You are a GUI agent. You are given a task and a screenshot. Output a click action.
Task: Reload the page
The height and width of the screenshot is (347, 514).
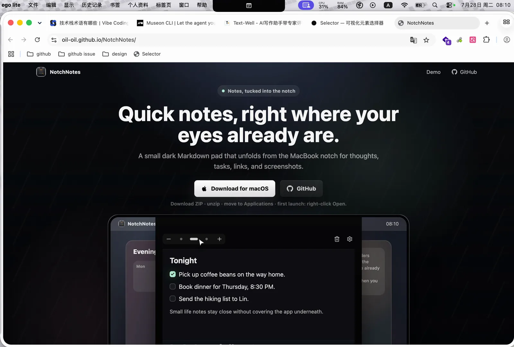(37, 40)
